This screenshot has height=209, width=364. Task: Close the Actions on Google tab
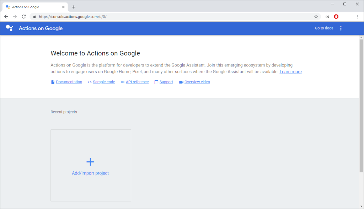(63, 7)
